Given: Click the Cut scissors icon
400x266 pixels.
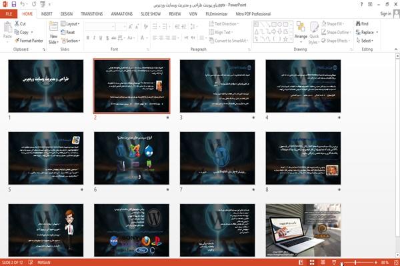Looking at the screenshot, I should point(17,23).
